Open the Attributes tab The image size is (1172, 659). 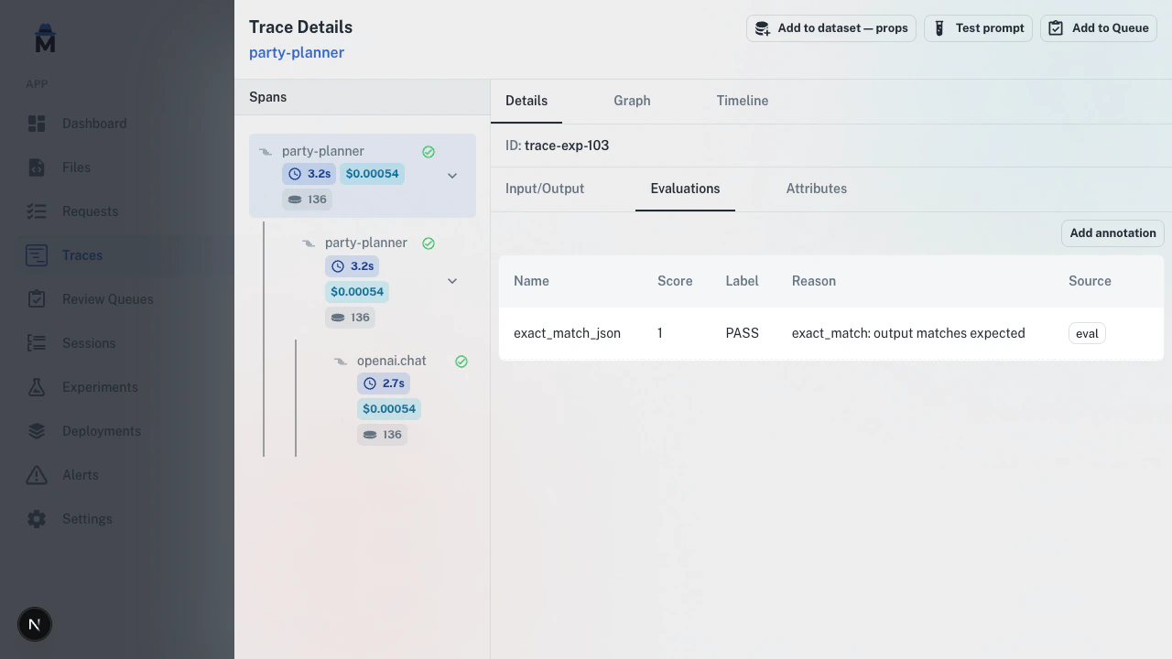[x=816, y=189]
